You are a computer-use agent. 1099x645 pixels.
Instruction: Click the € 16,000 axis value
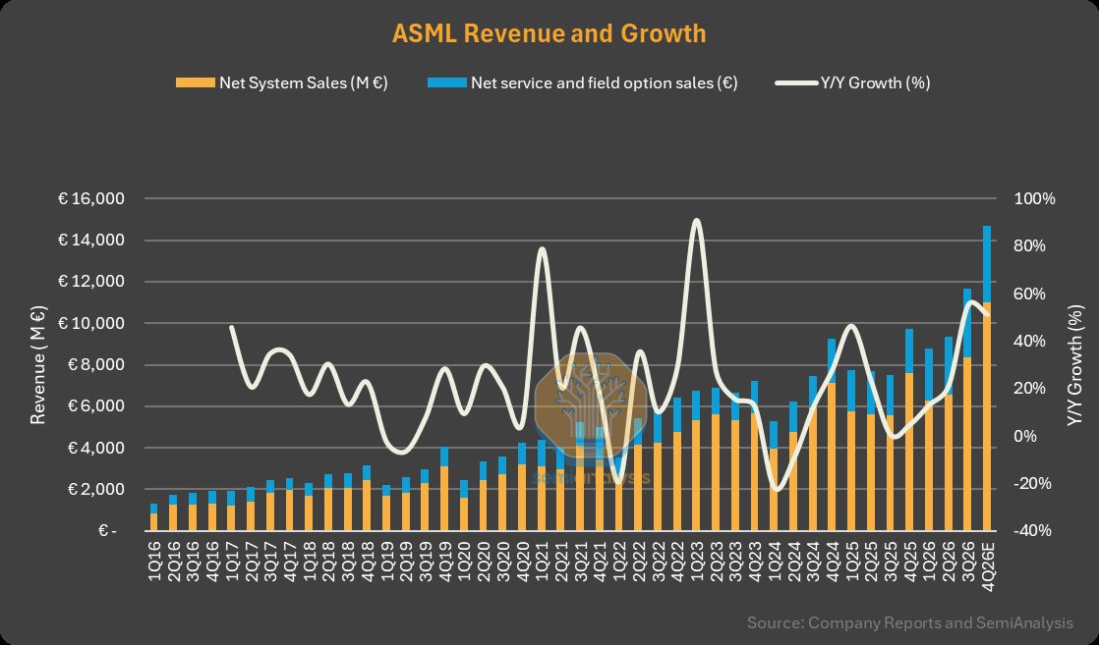(x=91, y=199)
